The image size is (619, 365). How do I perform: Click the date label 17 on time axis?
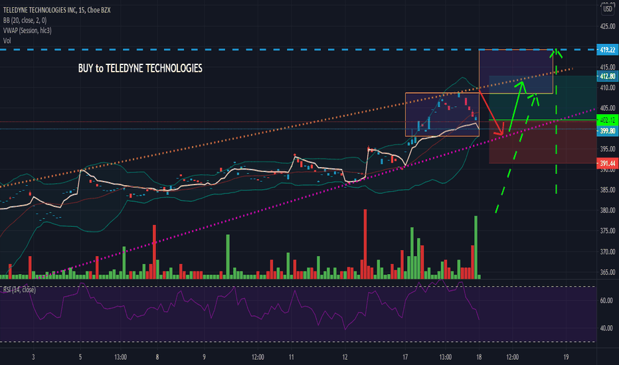(405, 357)
